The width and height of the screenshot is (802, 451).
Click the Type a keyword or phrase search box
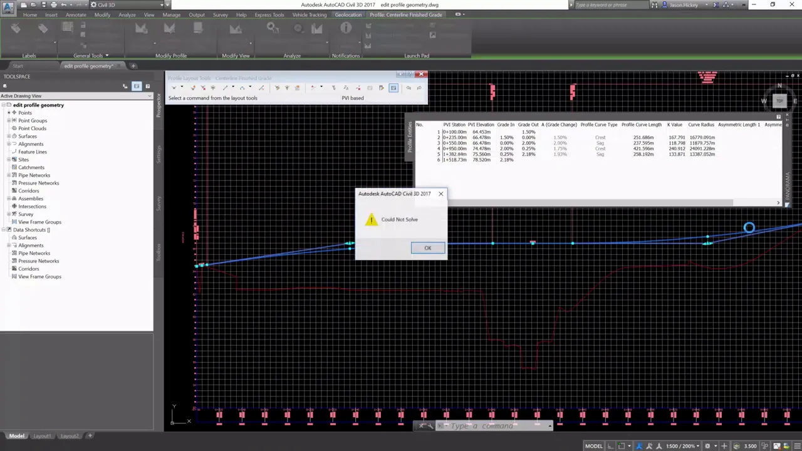point(611,5)
